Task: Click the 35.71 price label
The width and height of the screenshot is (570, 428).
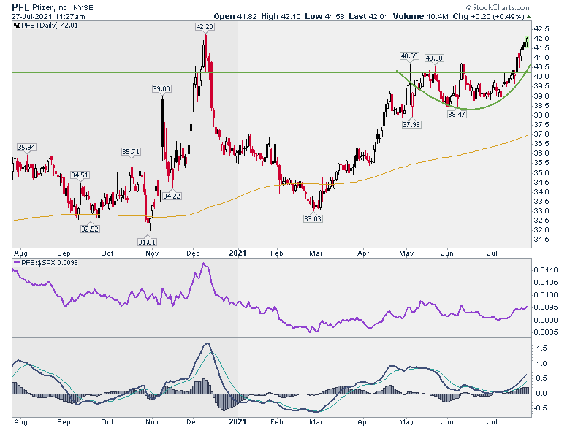Action: (x=131, y=152)
